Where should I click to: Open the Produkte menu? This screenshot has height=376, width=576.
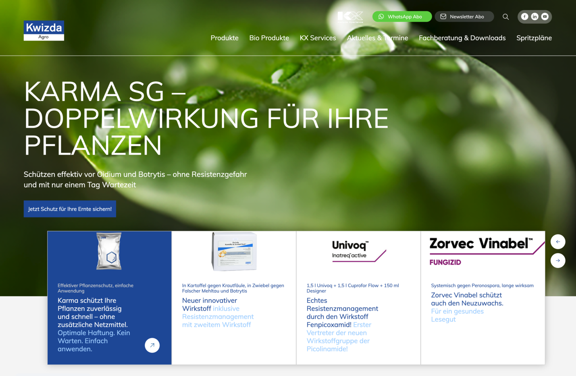(x=225, y=38)
